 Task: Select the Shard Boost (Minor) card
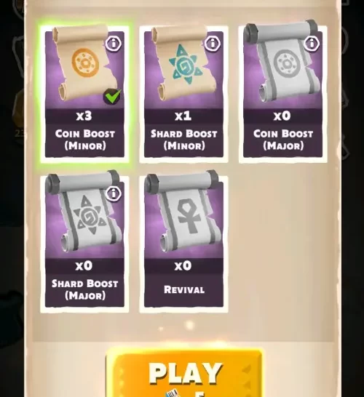183,95
